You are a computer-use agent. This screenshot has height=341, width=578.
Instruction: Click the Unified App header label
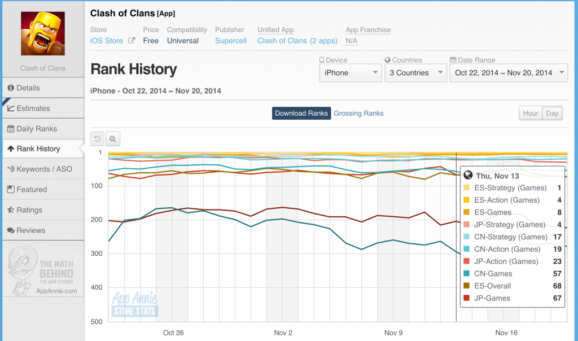[x=275, y=29]
